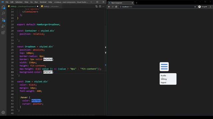This screenshot has height=119, width=213.
Task: Open the Run menu
Action: (x=36, y=2)
